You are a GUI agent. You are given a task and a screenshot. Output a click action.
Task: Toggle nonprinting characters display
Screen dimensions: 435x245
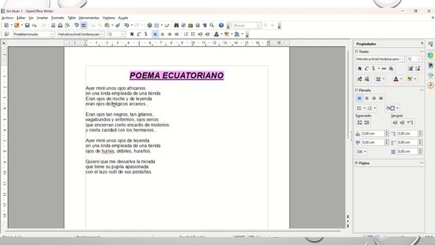[x=205, y=25]
